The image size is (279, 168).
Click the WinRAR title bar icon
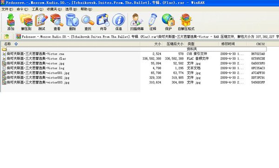pos(3,2)
